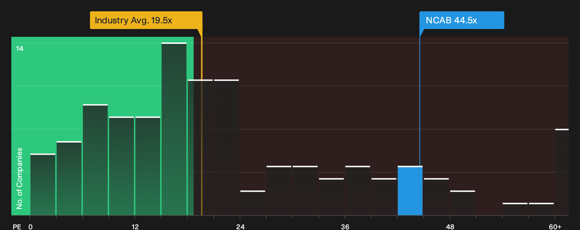Screen dimensions: 580x230
Task: Select the highlighted blue NCAB bar
Action: (410, 190)
